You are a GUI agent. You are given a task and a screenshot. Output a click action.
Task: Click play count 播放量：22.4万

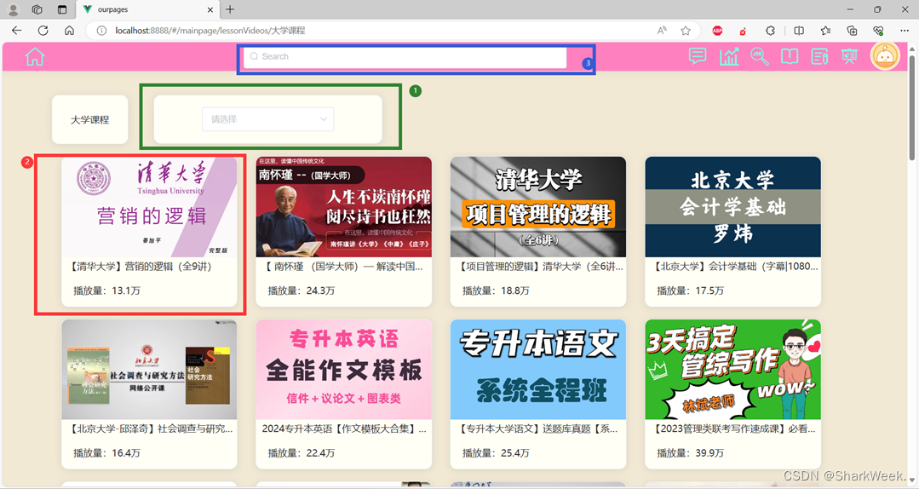tap(302, 453)
